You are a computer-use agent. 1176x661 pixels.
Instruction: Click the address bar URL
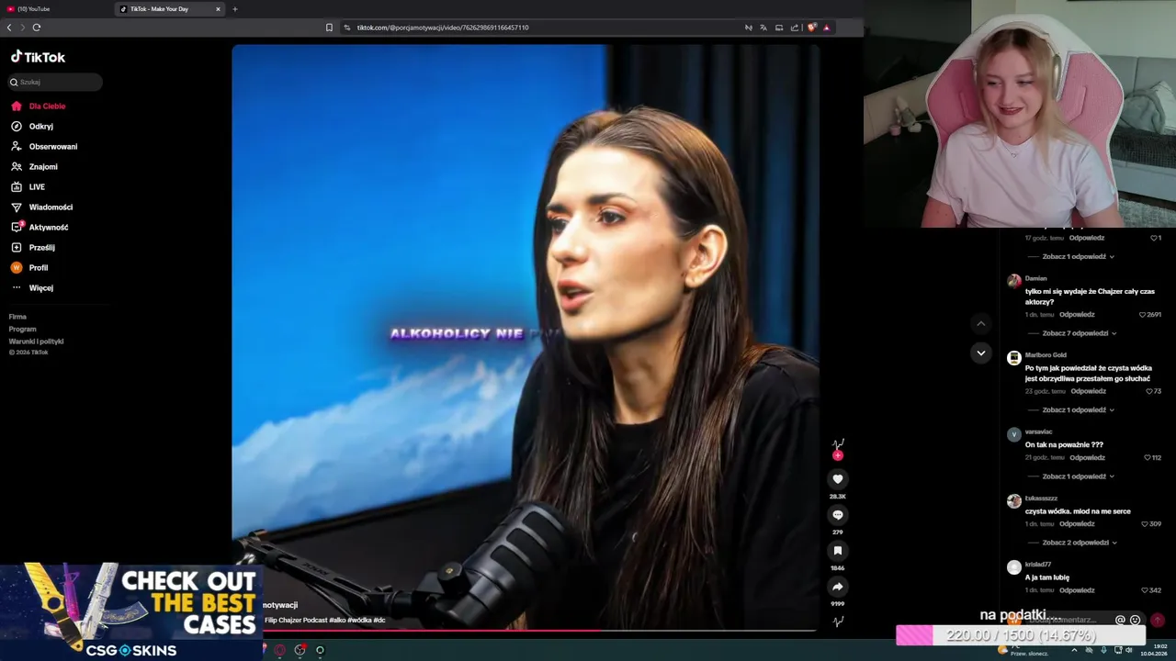(x=443, y=28)
